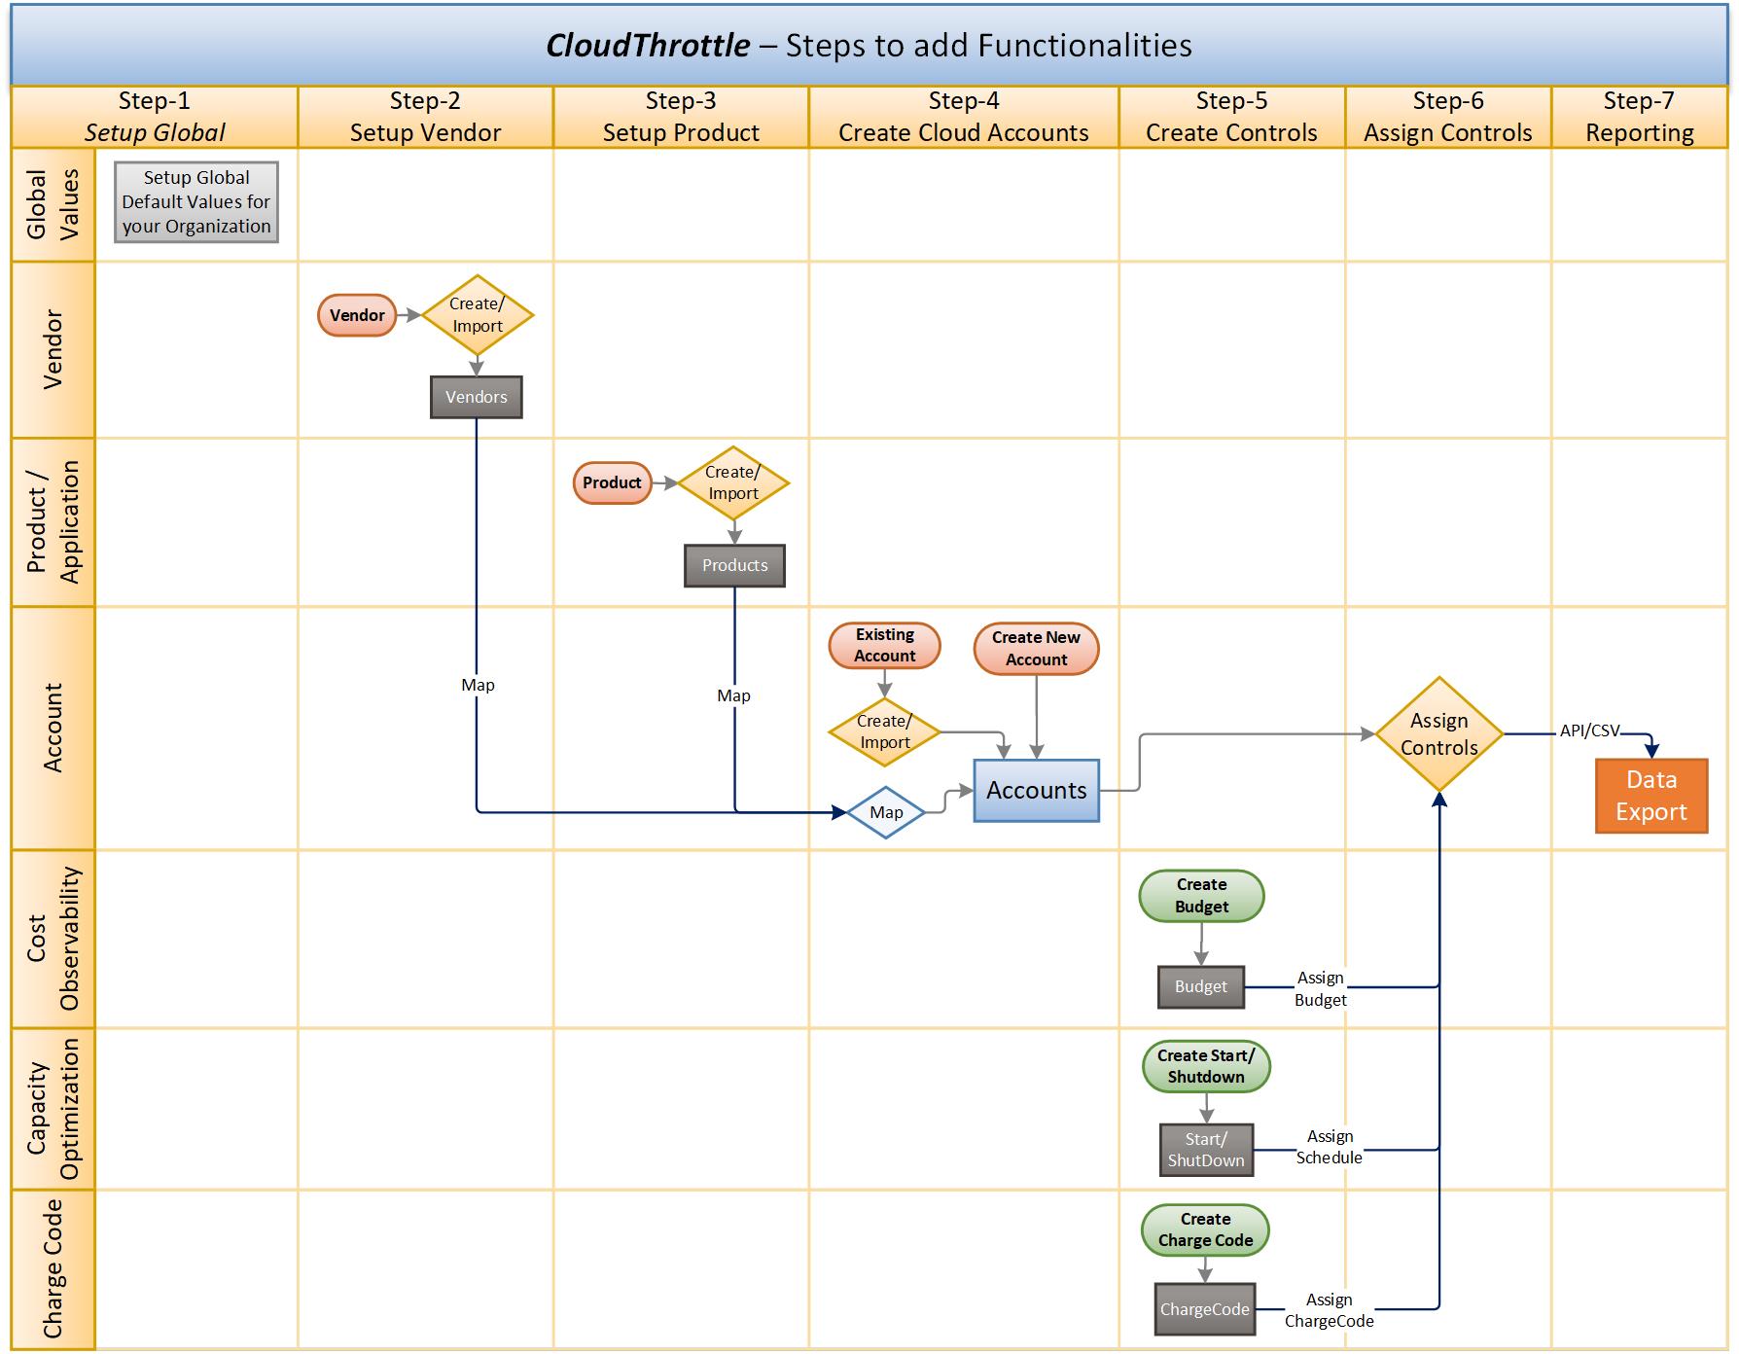
Task: Select the Vendors gray database shape
Action: [x=476, y=396]
